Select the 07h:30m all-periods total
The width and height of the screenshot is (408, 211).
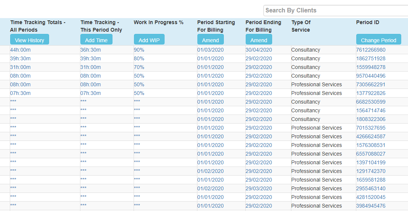click(x=20, y=93)
